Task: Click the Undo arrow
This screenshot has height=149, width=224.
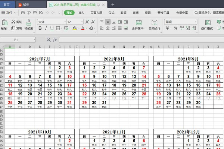Action: click(47, 13)
